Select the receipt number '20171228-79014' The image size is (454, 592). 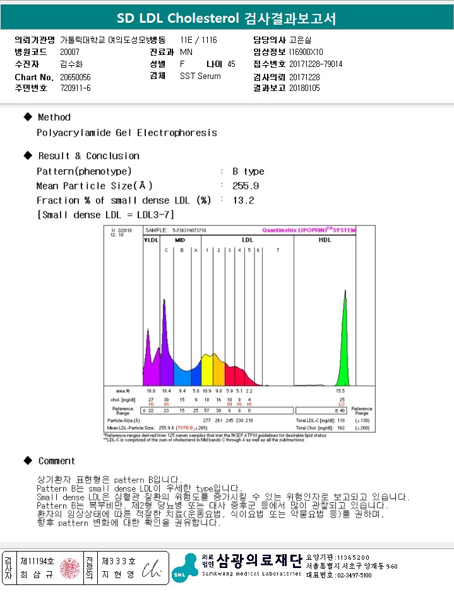pyautogui.click(x=316, y=64)
